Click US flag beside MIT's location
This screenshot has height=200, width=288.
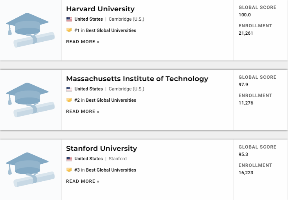pyautogui.click(x=69, y=89)
